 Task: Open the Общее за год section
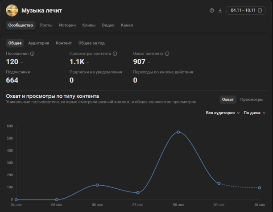[x=91, y=43]
